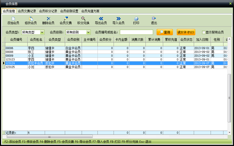Screen dimensions: 234x146
Task: Click the horizontal scrollbar thumb
Action: click(x=50, y=136)
